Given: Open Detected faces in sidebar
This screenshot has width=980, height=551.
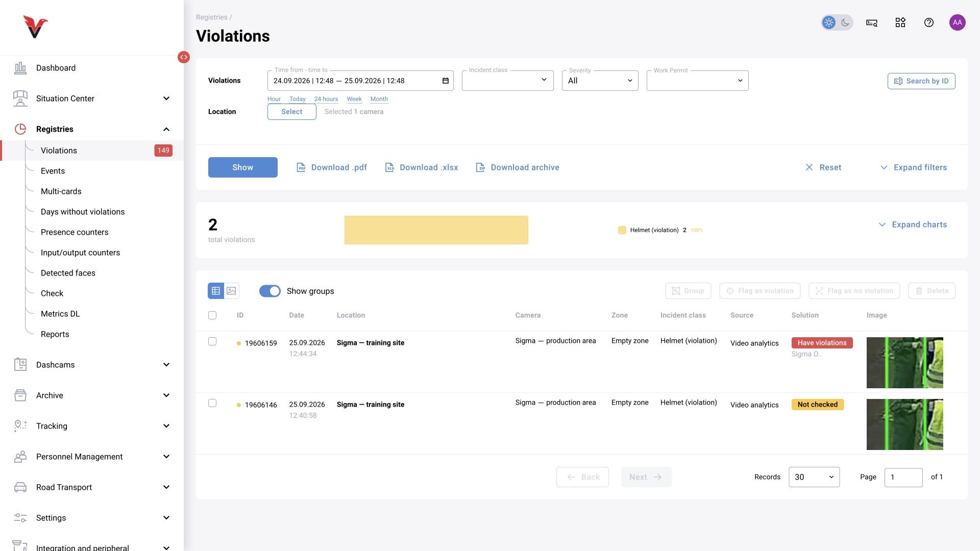Looking at the screenshot, I should (68, 273).
